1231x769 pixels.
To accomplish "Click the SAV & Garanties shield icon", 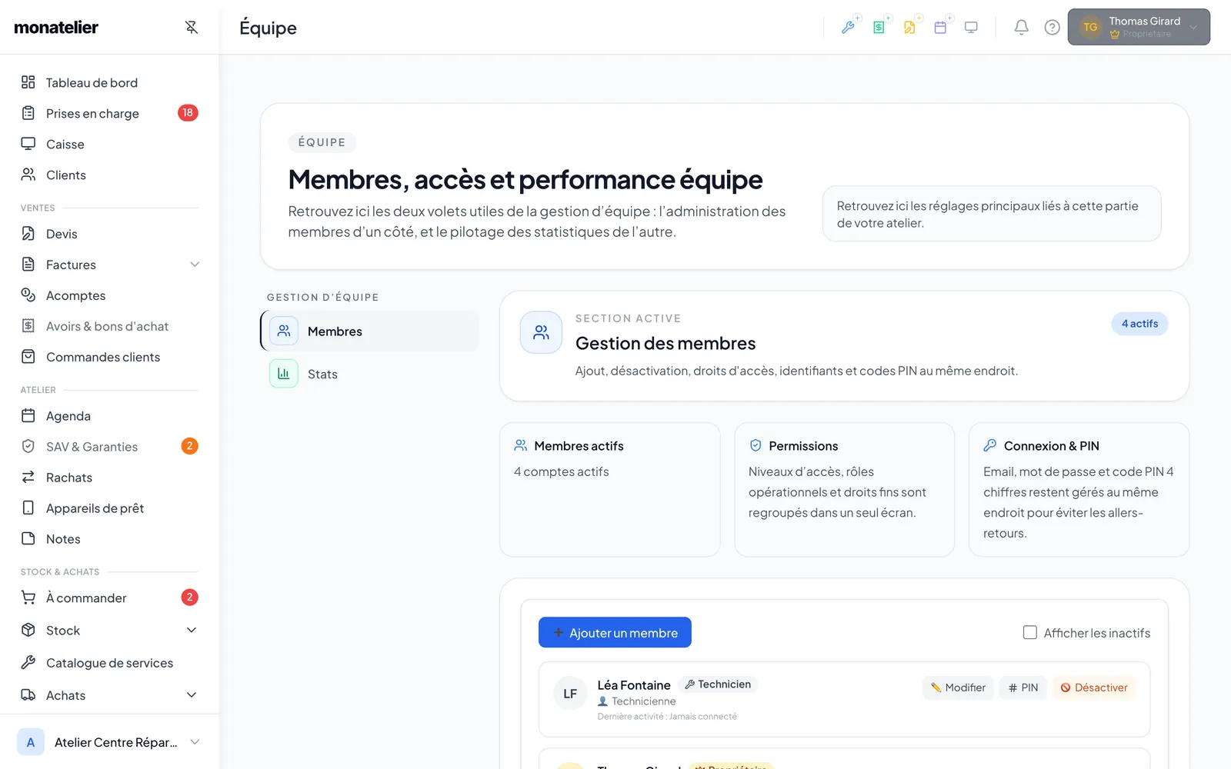I will [28, 446].
